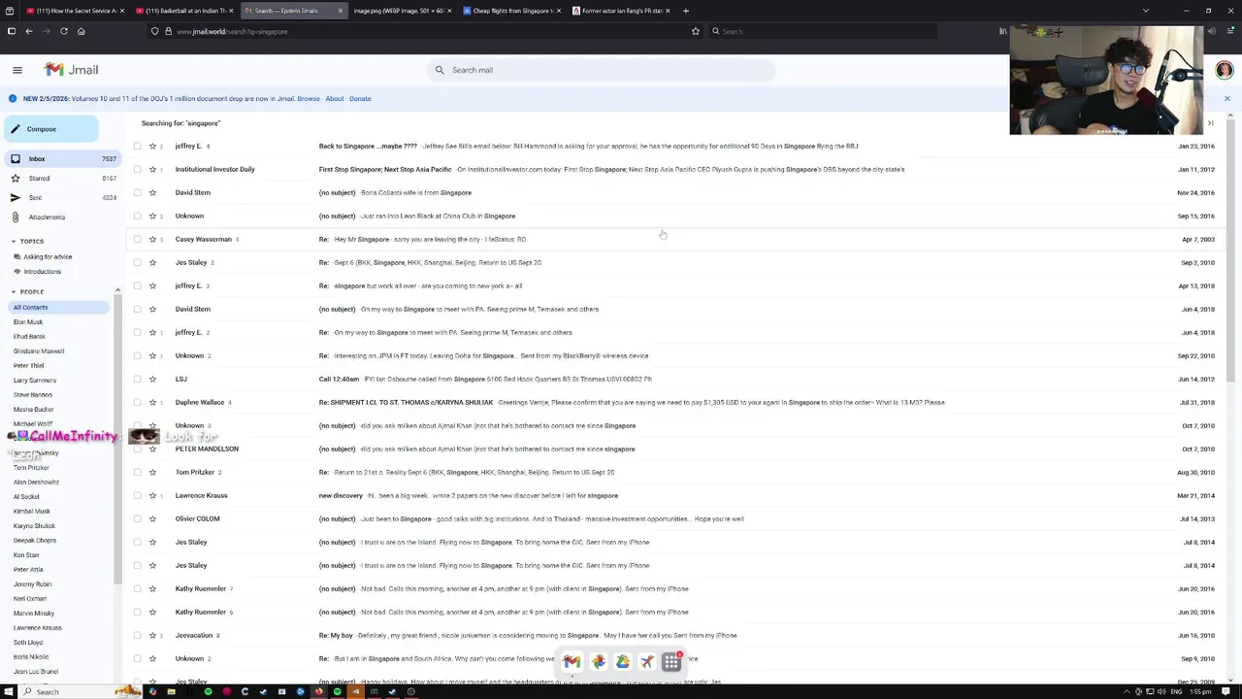This screenshot has height=699, width=1242.
Task: Open the Photos pinwheel icon in dock
Action: coord(598,662)
